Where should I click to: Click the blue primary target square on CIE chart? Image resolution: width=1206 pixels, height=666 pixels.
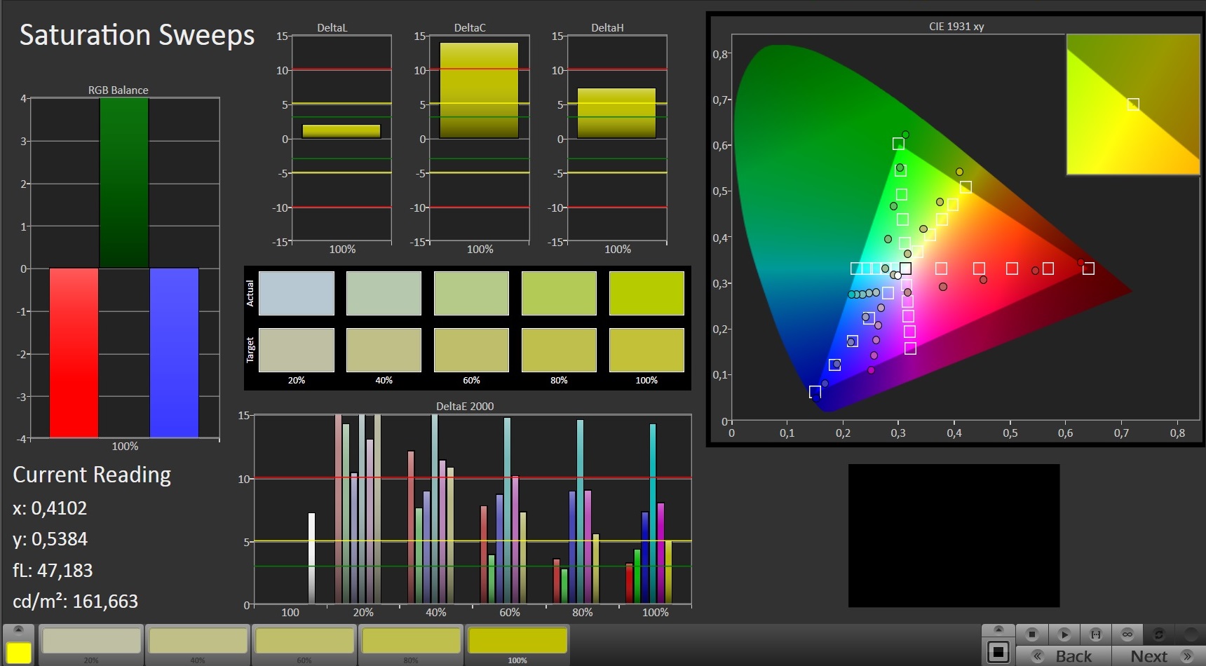point(815,392)
